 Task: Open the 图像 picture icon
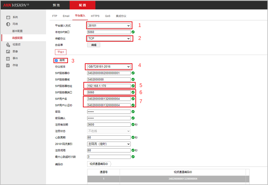tap(8, 51)
